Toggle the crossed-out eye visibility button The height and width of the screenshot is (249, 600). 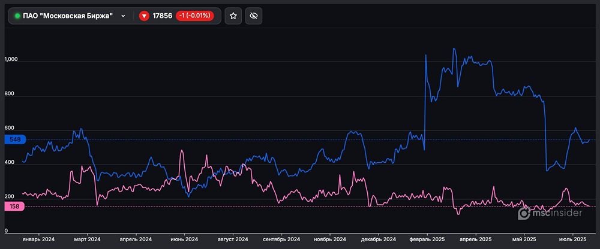coord(253,16)
